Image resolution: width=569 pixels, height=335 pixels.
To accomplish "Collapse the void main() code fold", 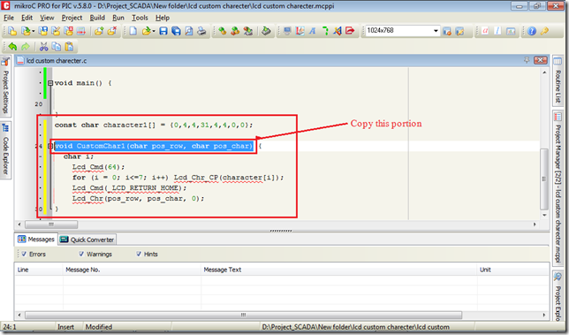I will (x=50, y=83).
